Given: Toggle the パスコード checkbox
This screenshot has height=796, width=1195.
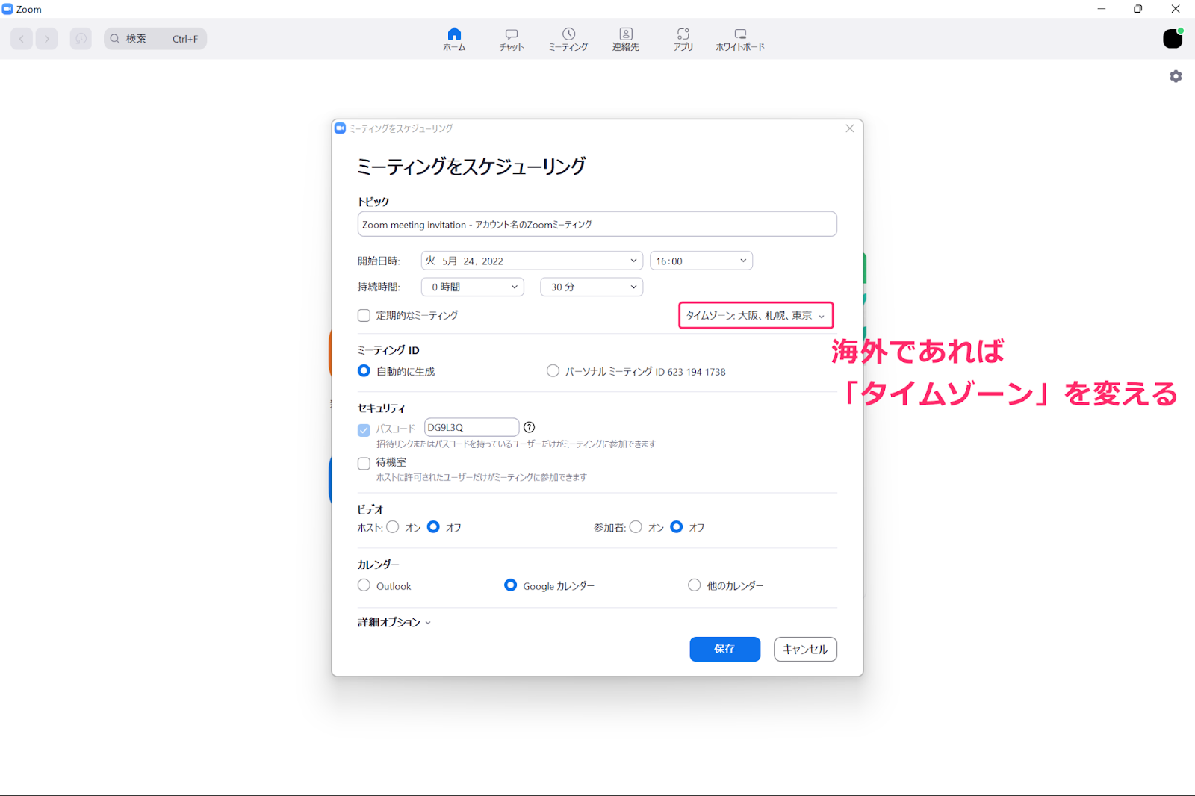Looking at the screenshot, I should point(364,429).
